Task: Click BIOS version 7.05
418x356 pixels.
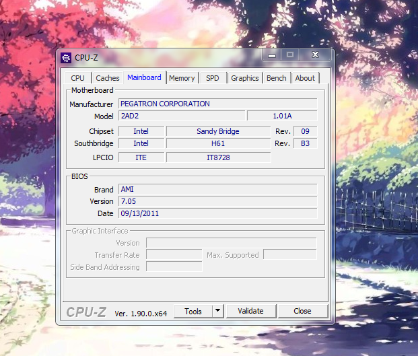Action: 218,201
